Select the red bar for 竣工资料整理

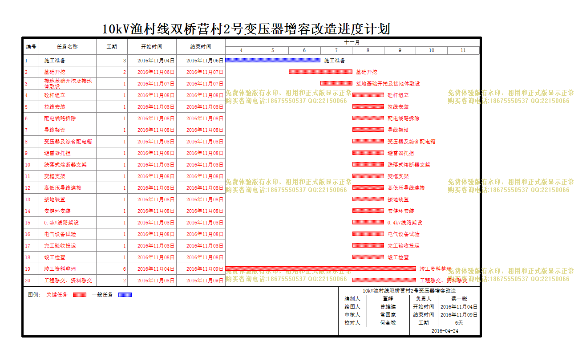[321, 268]
